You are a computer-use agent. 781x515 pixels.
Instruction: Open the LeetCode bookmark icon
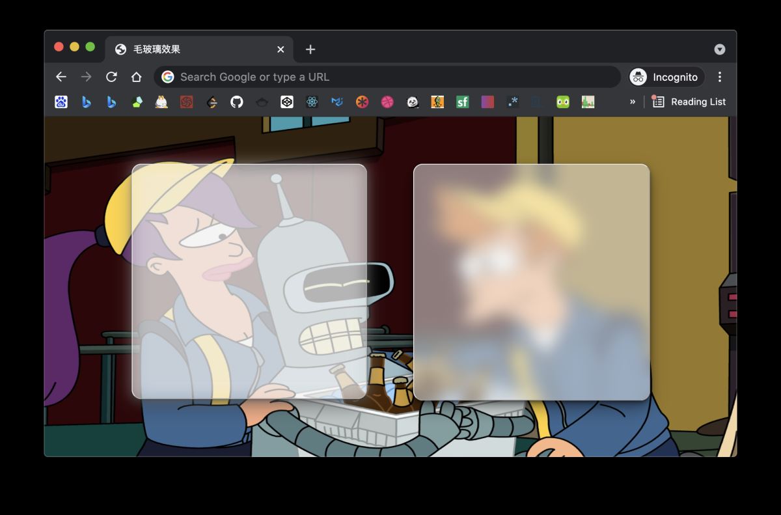coord(212,102)
